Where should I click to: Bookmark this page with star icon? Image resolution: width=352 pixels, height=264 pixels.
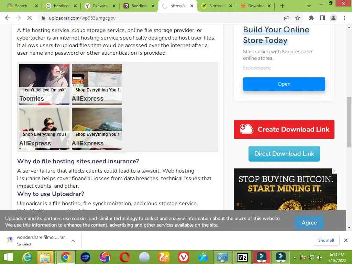coord(298,18)
